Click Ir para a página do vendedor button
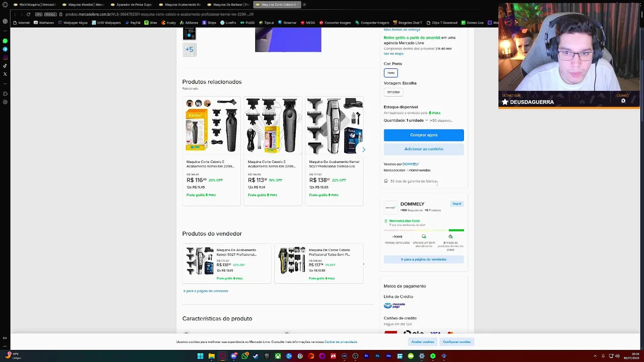 [424, 259]
